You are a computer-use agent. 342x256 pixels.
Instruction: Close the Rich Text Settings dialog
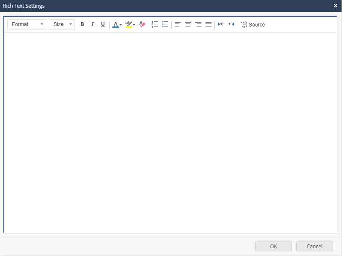click(336, 6)
